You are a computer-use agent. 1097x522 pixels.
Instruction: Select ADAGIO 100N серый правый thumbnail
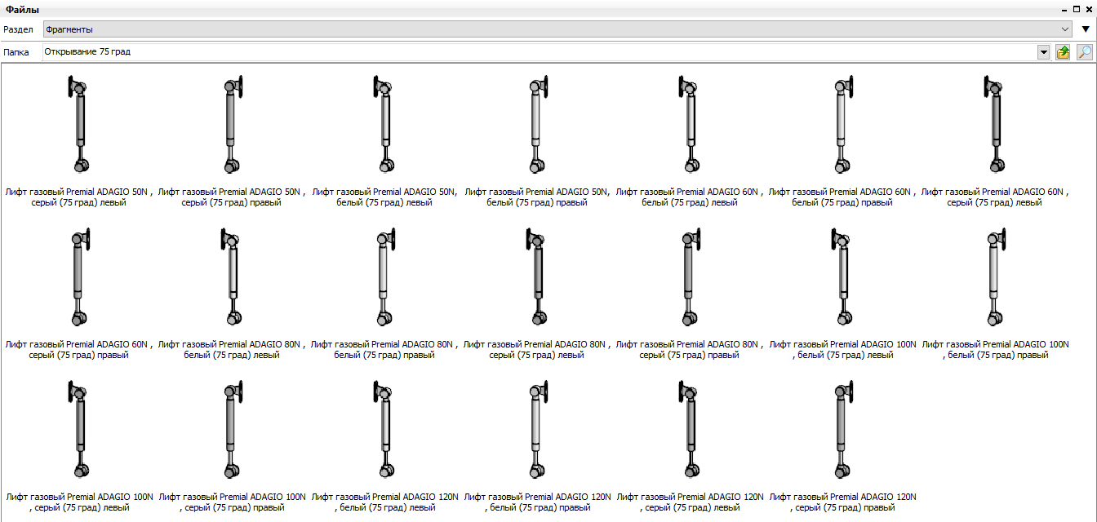tap(232, 429)
